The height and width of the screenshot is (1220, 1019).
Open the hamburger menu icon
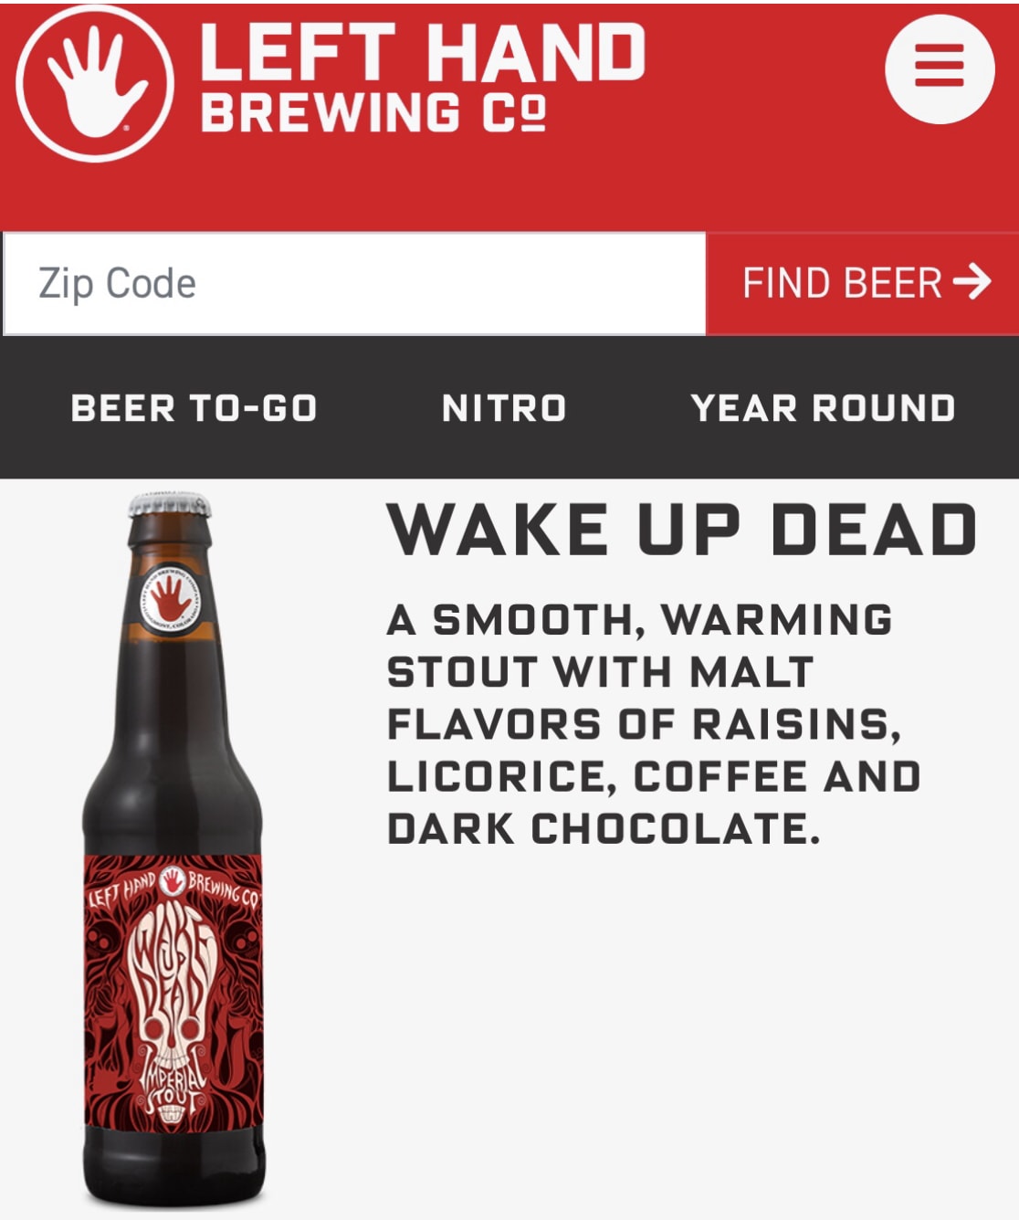pyautogui.click(x=939, y=68)
